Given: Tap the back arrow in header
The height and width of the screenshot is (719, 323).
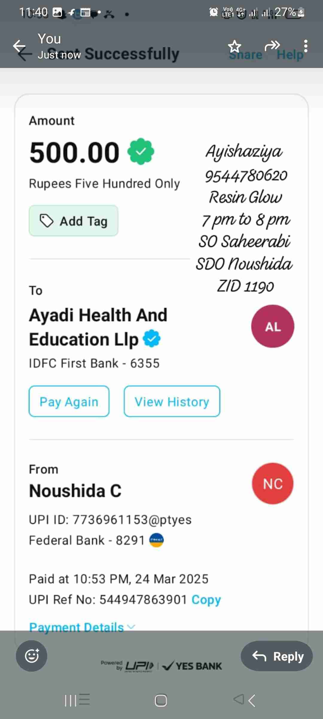Looking at the screenshot, I should tap(20, 46).
